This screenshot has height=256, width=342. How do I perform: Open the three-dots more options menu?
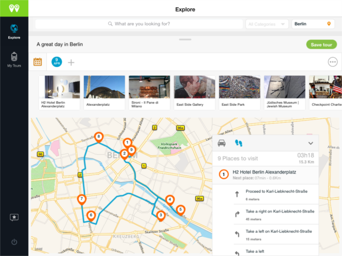(x=332, y=62)
